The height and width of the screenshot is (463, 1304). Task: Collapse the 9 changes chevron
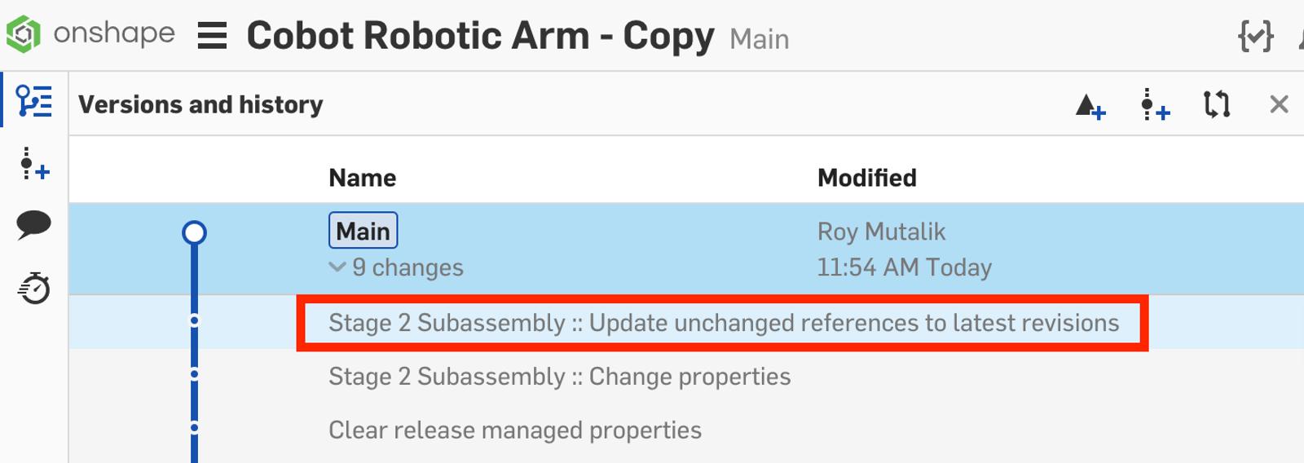[337, 267]
